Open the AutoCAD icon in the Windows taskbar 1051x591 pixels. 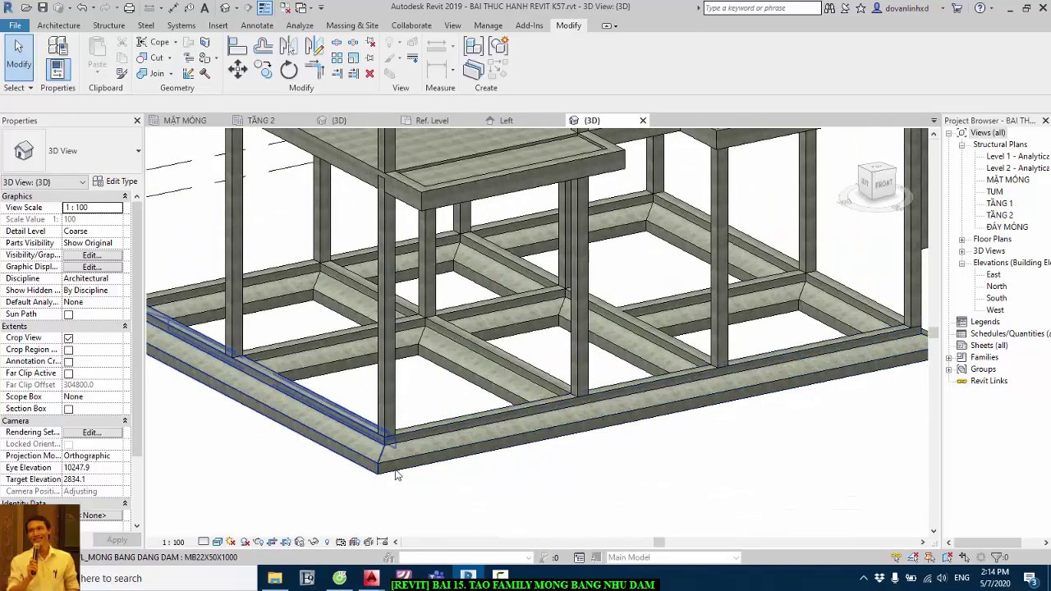(x=371, y=578)
